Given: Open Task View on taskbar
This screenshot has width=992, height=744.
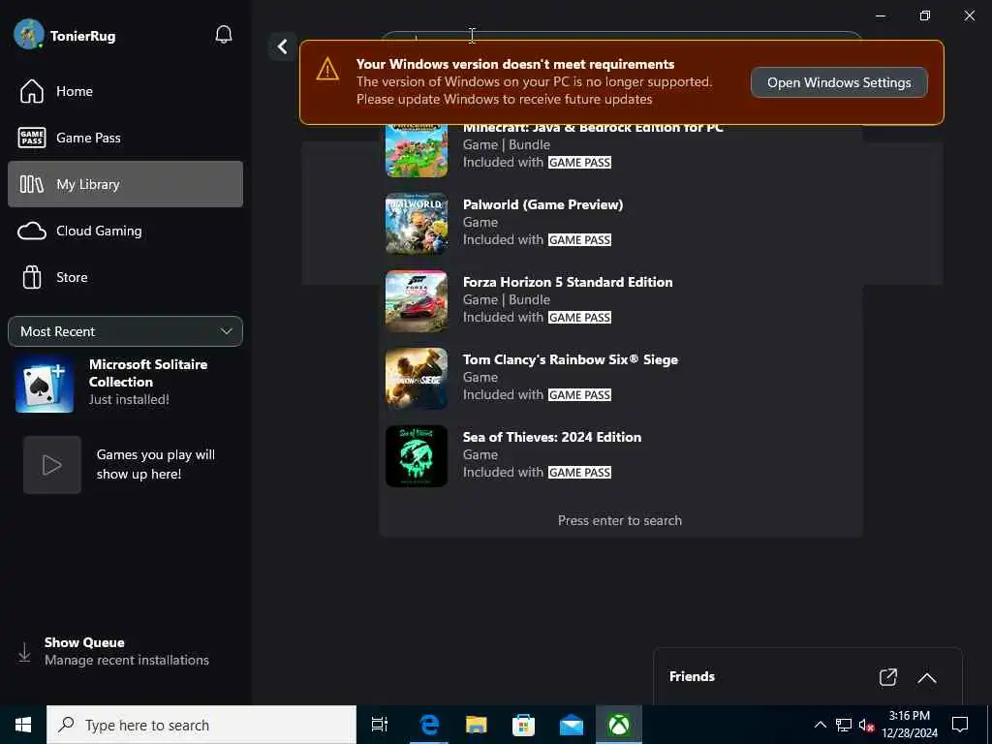Looking at the screenshot, I should tap(380, 725).
